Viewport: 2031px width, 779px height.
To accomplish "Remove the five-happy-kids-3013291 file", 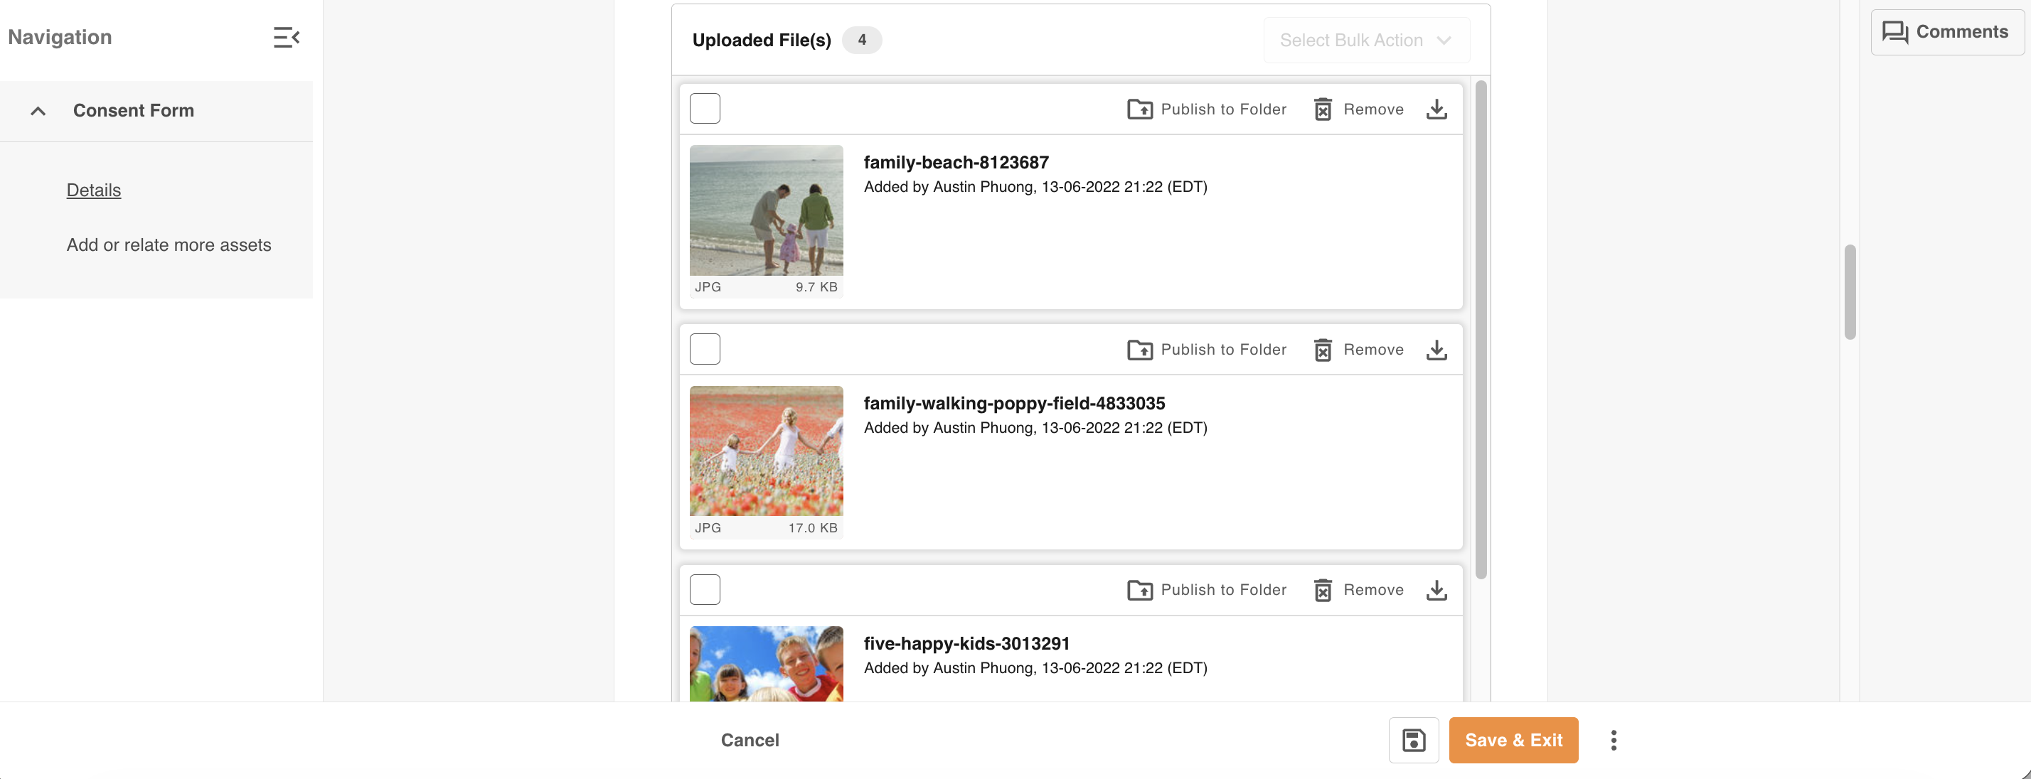I will pyautogui.click(x=1358, y=590).
